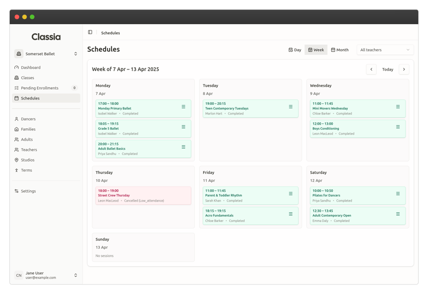Image resolution: width=428 pixels, height=294 pixels.
Task: Open Families in the sidebar
Action: 46,129
